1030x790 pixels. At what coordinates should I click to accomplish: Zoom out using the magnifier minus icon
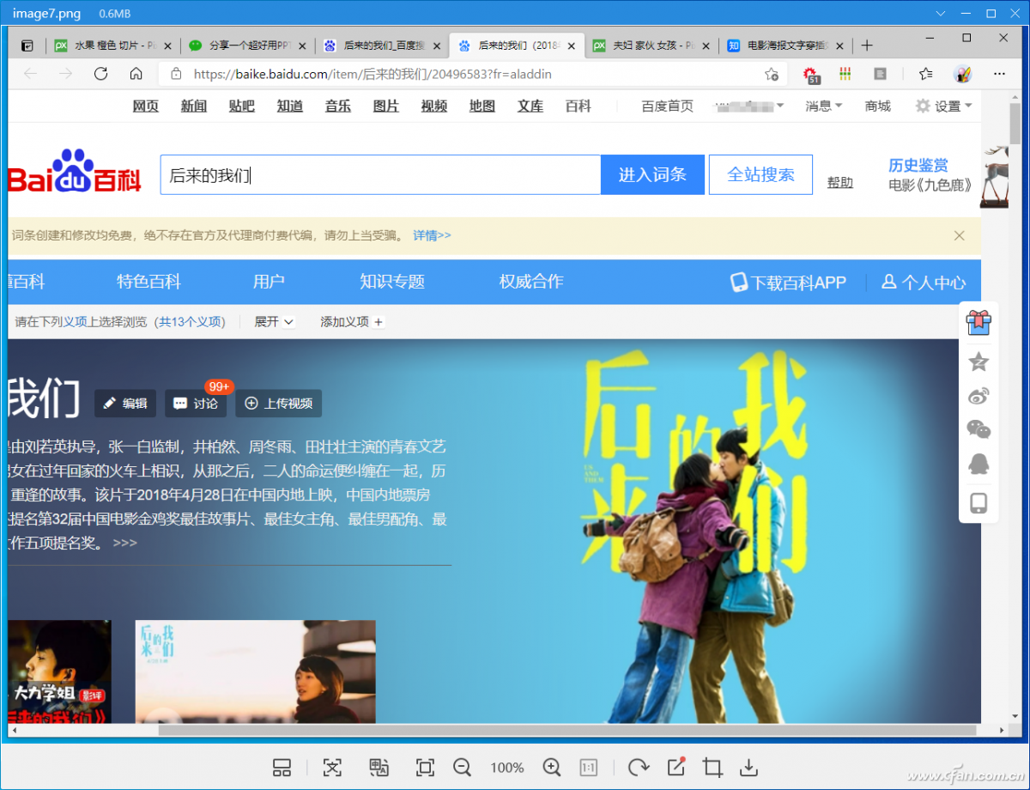(x=462, y=768)
